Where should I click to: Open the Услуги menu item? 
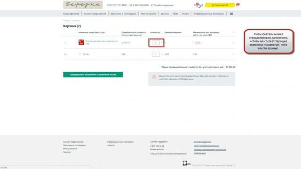185,14
